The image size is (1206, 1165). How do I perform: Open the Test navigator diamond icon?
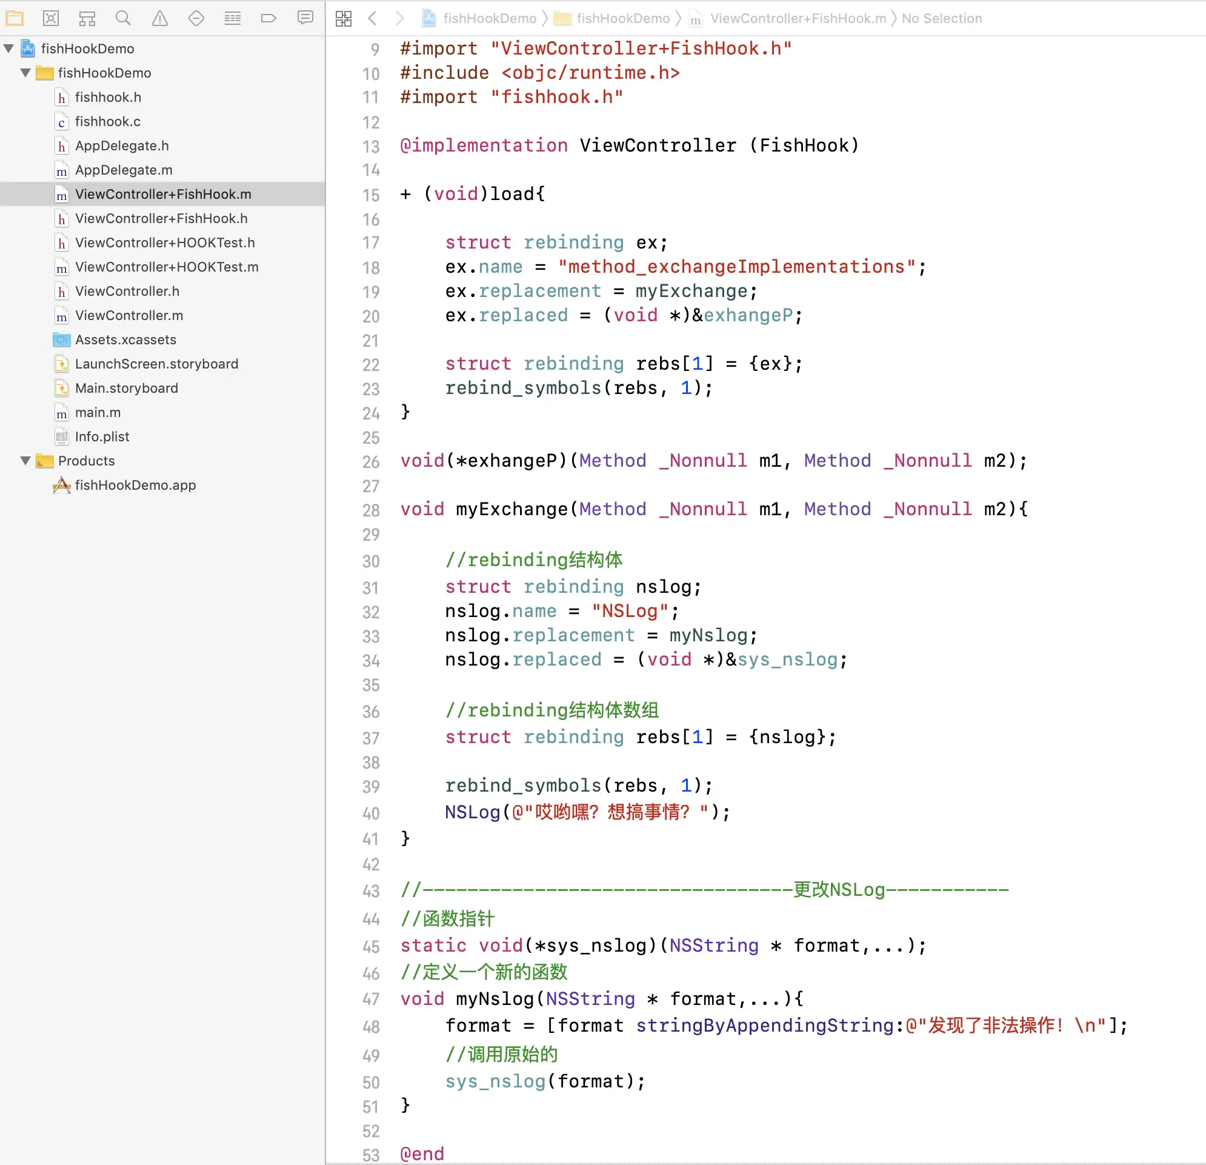click(x=196, y=18)
